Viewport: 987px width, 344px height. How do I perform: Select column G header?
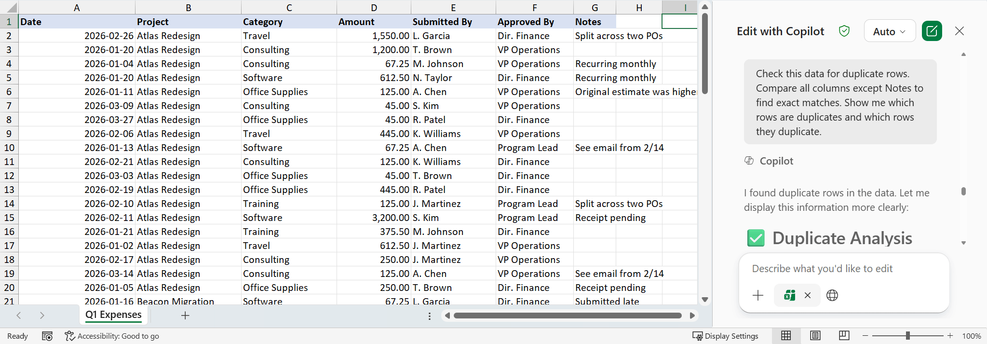point(595,7)
